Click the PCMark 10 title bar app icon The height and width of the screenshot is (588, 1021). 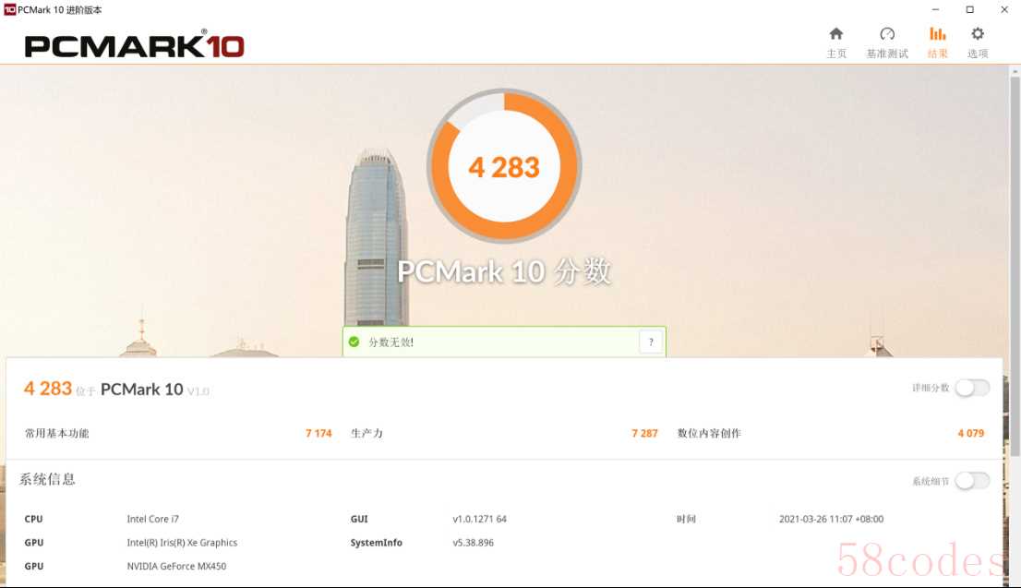point(10,10)
